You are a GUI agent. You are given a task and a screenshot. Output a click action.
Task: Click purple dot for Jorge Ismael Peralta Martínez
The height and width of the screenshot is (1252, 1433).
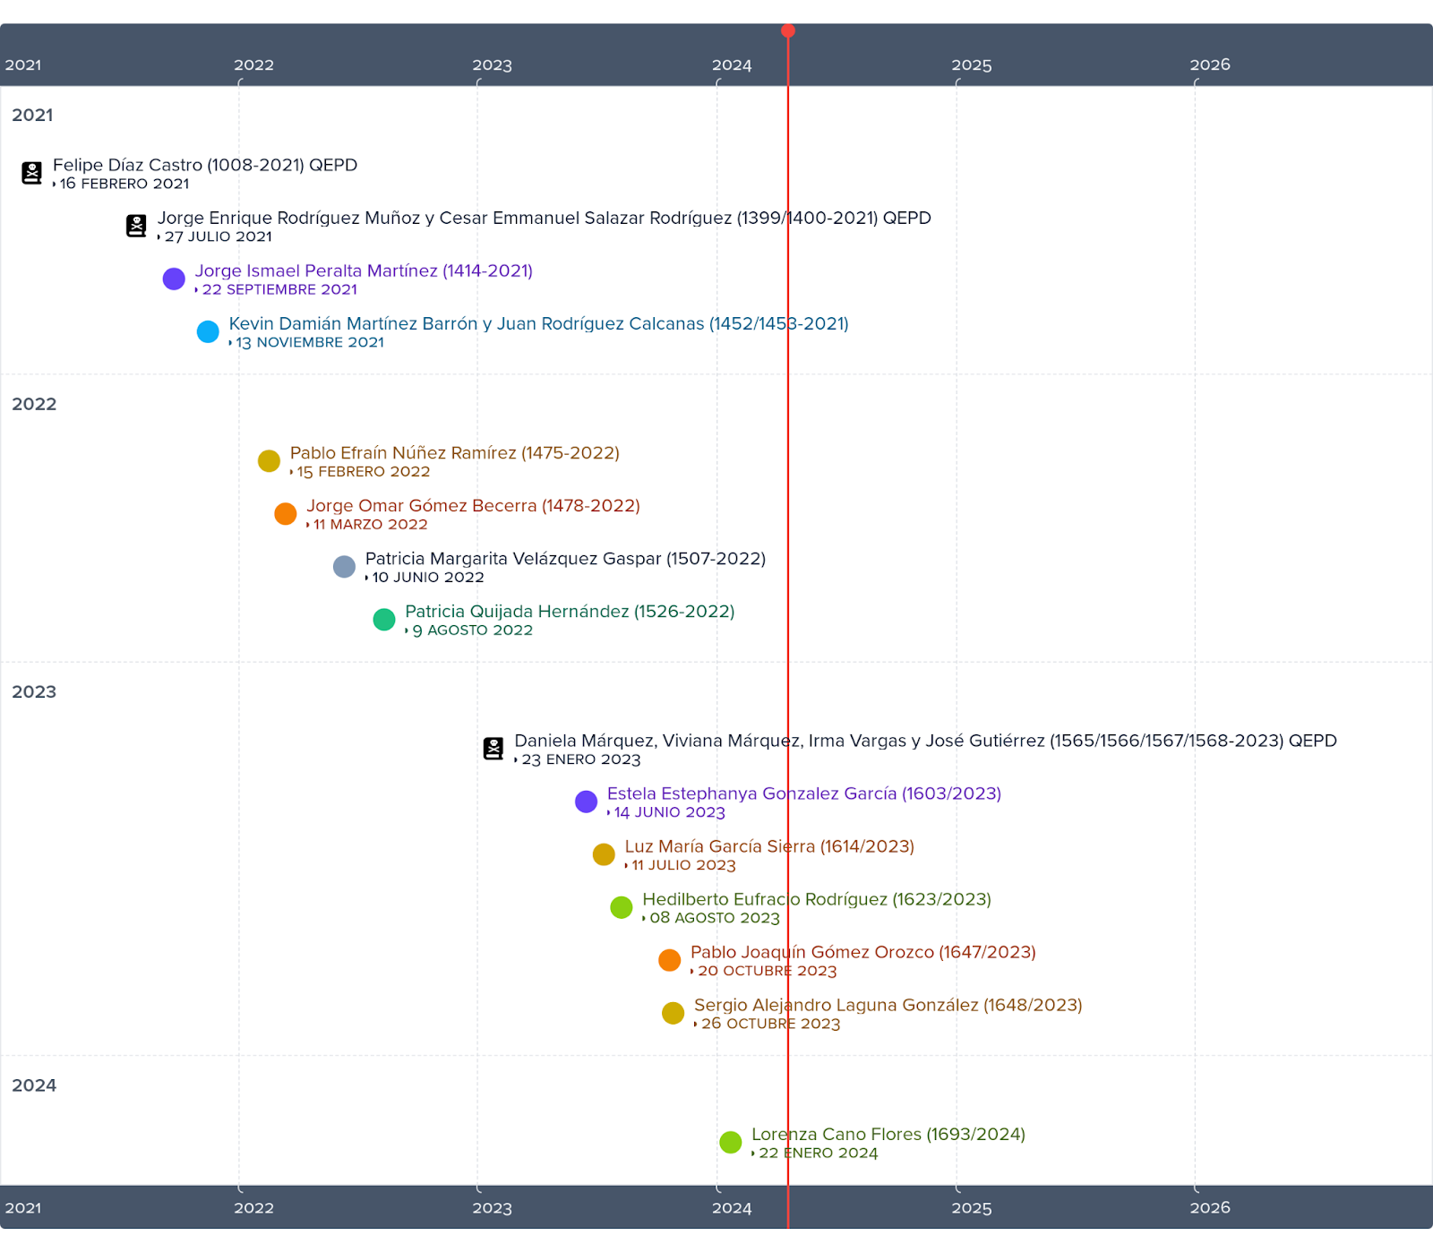174,279
